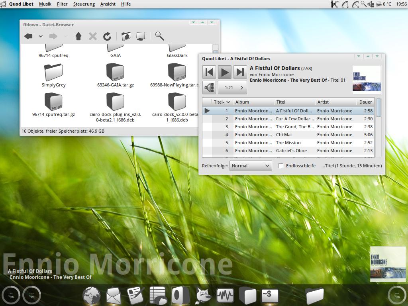Screen dimensions: 408x306
Task: Open the 6 °C weather applet
Action: tap(384, 4)
